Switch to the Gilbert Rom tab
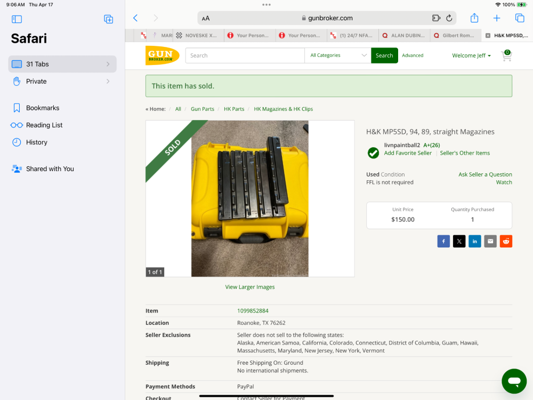This screenshot has width=533, height=400. coord(456,35)
